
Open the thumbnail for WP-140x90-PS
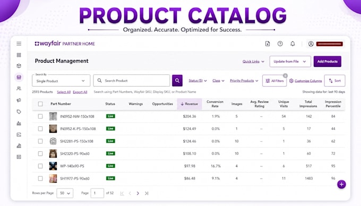tap(53, 166)
